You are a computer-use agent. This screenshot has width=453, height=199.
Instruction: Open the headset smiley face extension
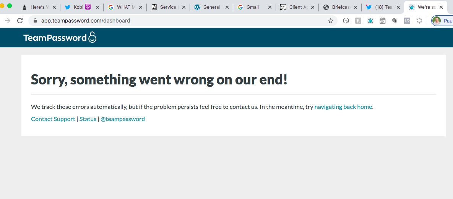tap(346, 21)
